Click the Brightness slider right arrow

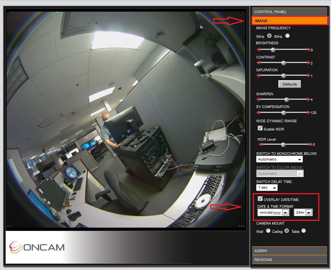308,50
